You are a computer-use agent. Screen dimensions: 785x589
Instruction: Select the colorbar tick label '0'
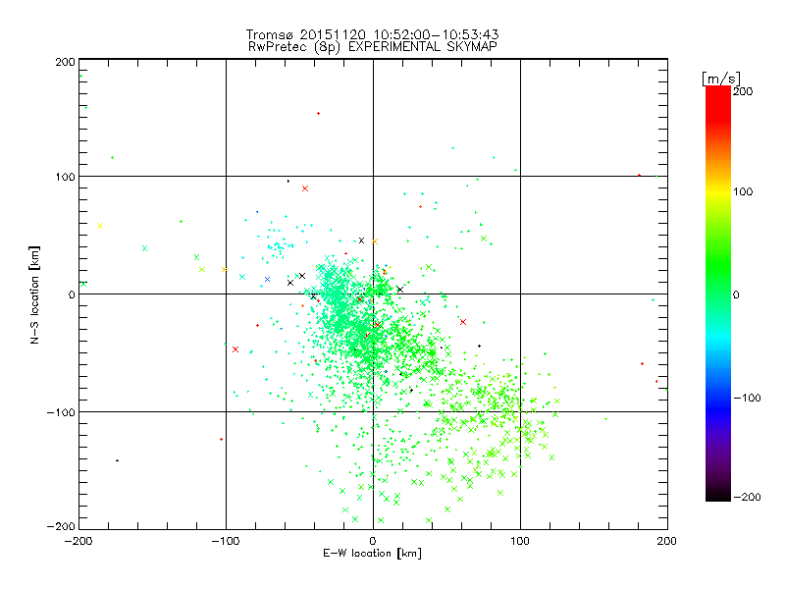[x=735, y=294]
